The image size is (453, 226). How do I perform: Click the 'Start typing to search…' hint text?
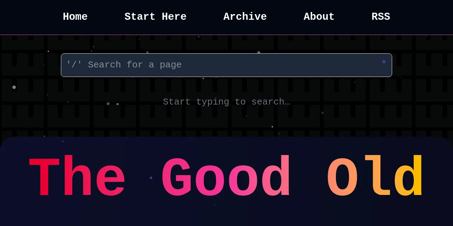click(x=226, y=102)
